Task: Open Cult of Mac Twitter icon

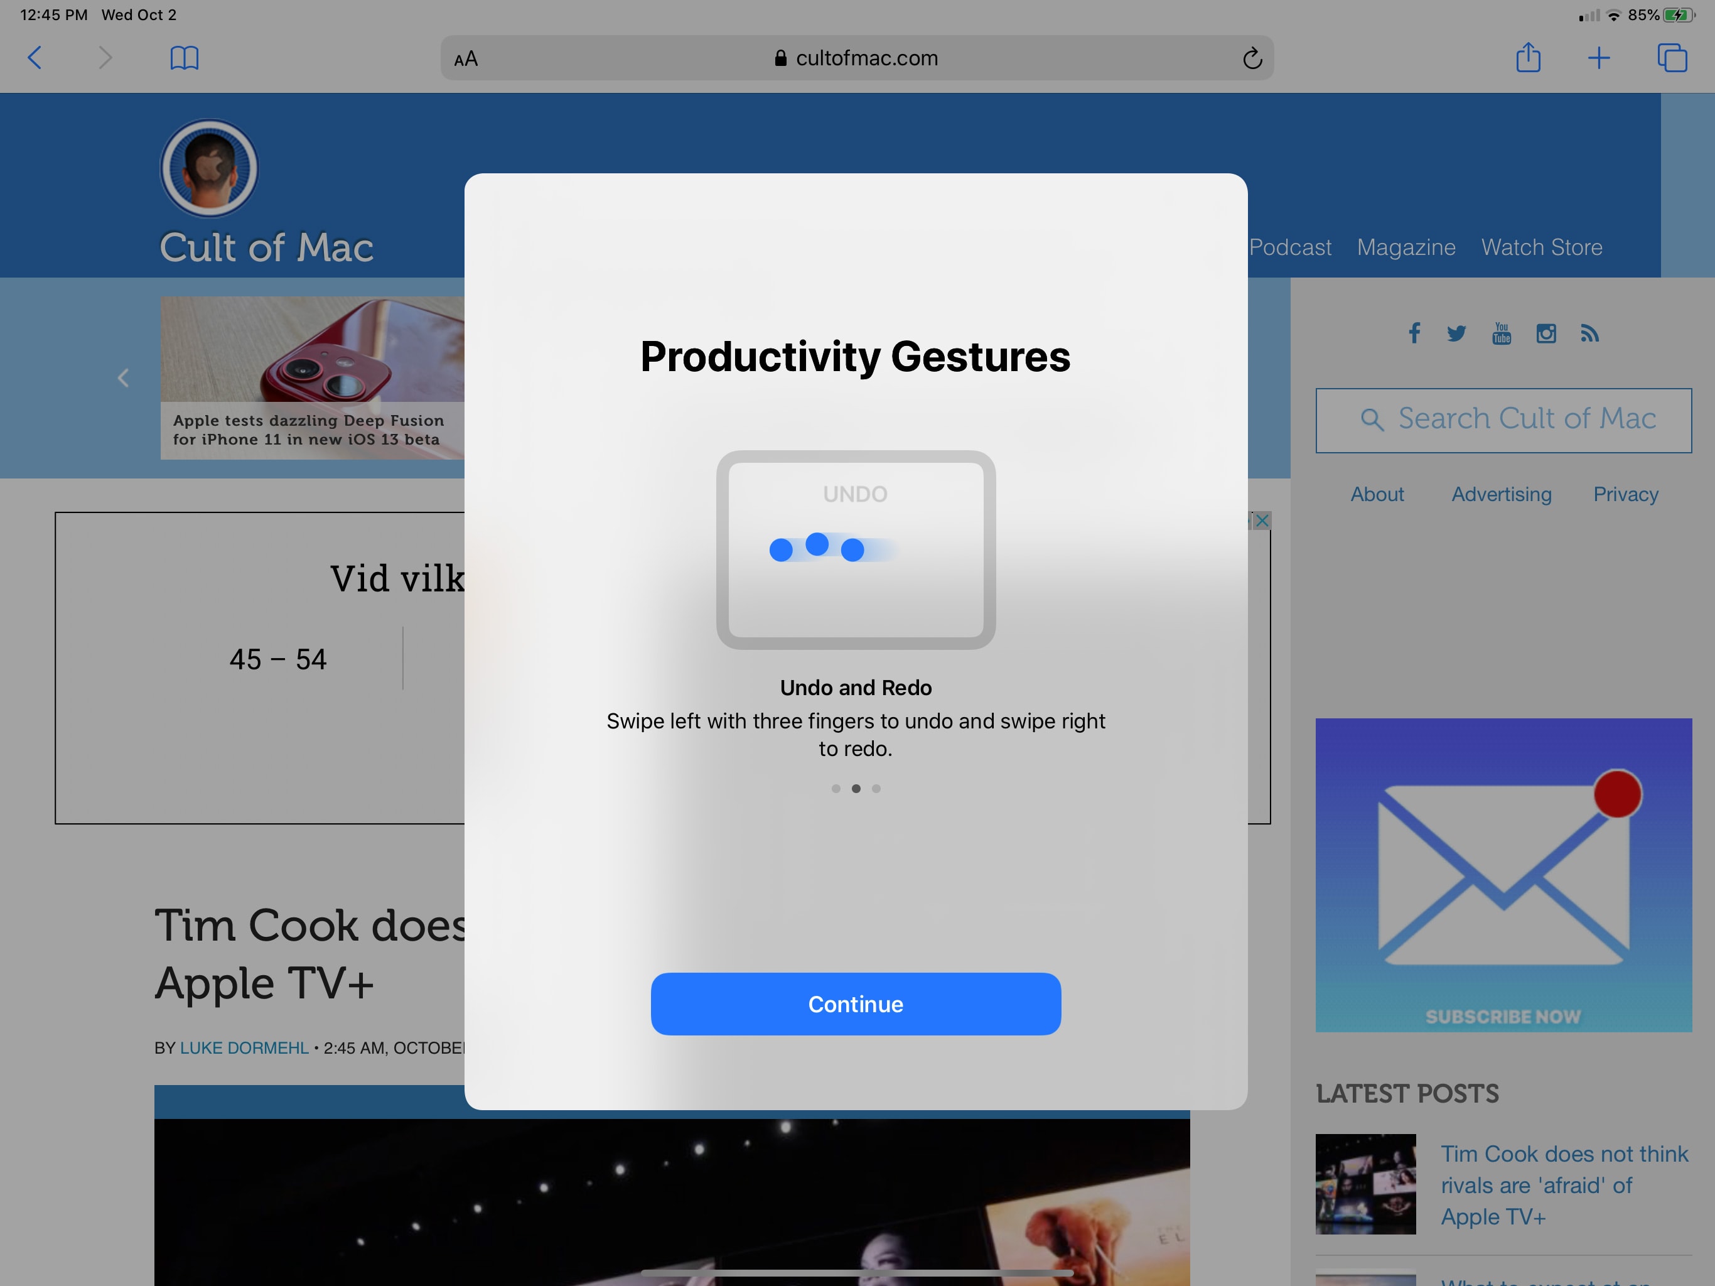Action: 1456,333
